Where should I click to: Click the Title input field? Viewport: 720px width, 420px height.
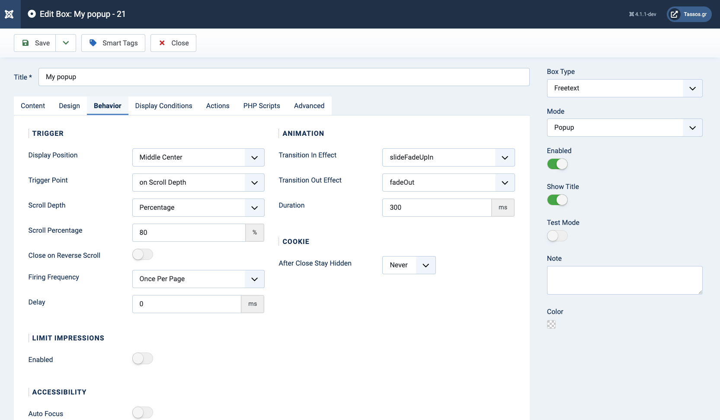[284, 77]
